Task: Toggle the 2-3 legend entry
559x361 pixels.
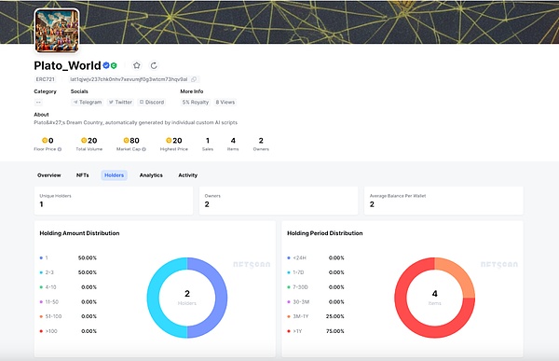Action: [x=47, y=272]
